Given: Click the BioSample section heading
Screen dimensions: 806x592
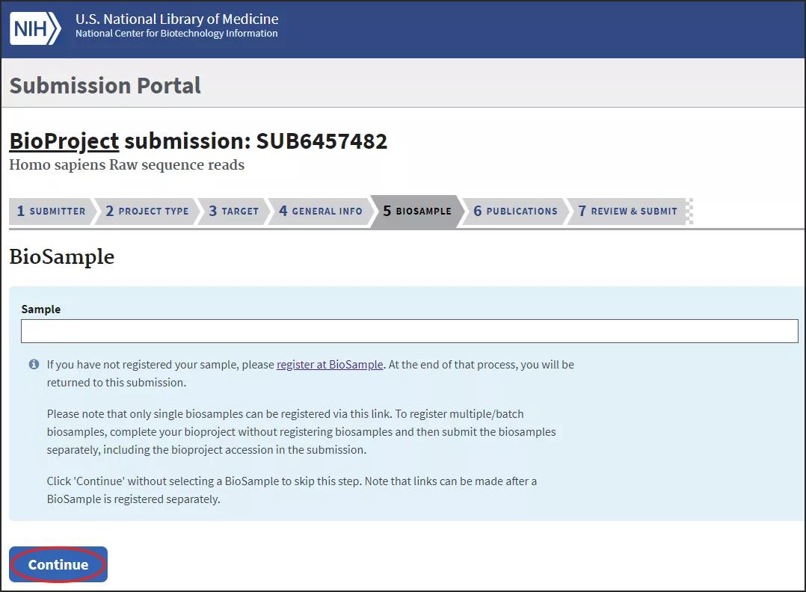Looking at the screenshot, I should 61,256.
